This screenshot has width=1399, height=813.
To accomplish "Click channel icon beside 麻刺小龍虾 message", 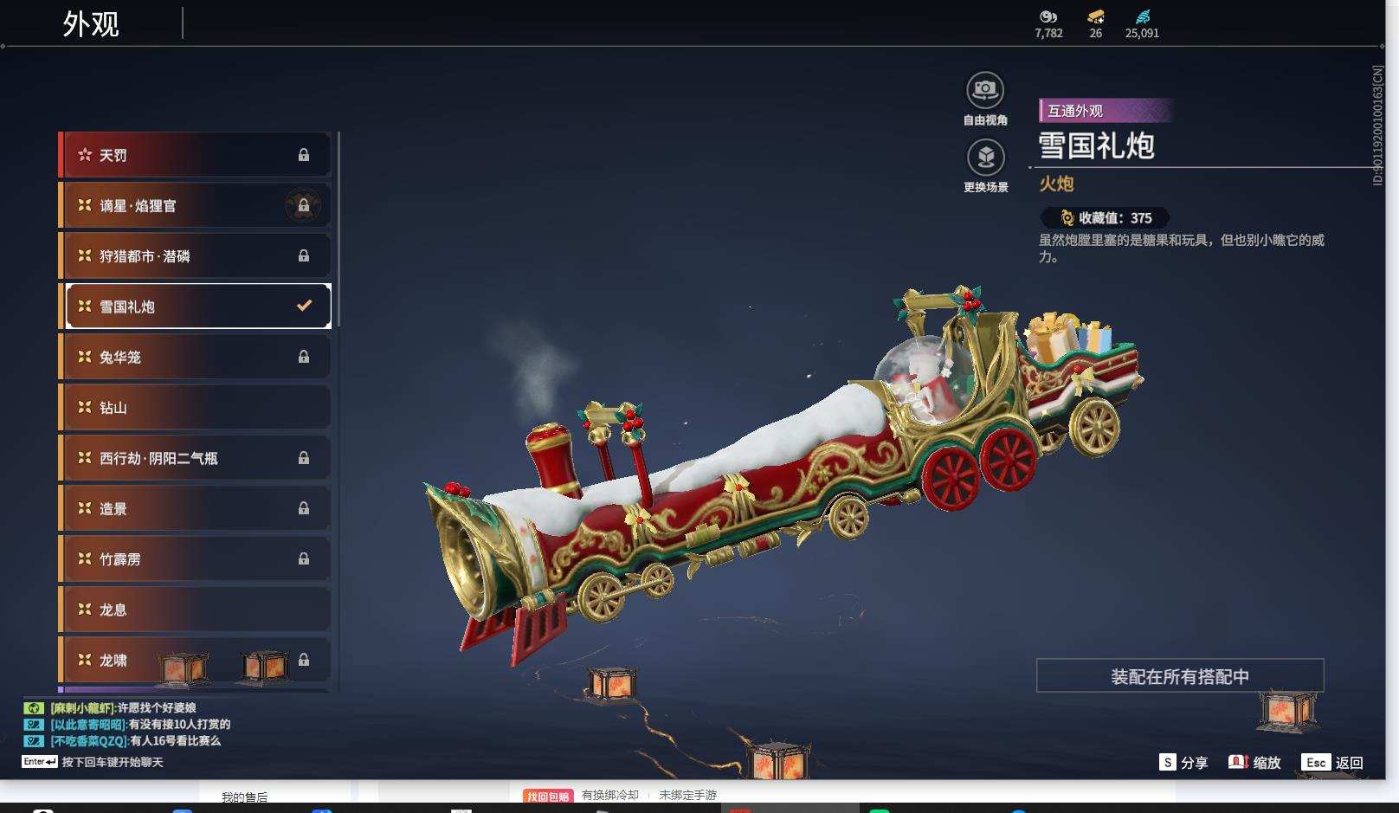I will [x=34, y=707].
